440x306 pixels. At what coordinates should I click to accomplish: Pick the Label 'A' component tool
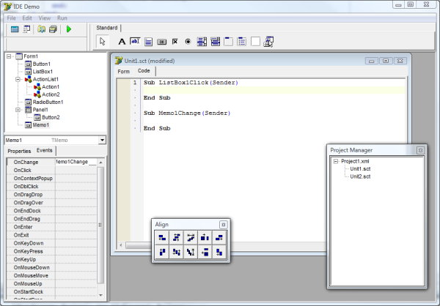(122, 42)
